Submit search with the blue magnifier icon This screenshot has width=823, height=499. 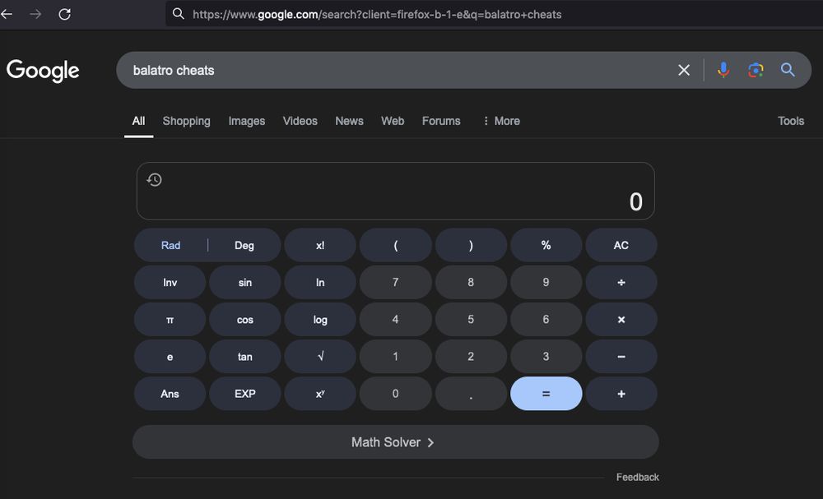788,70
